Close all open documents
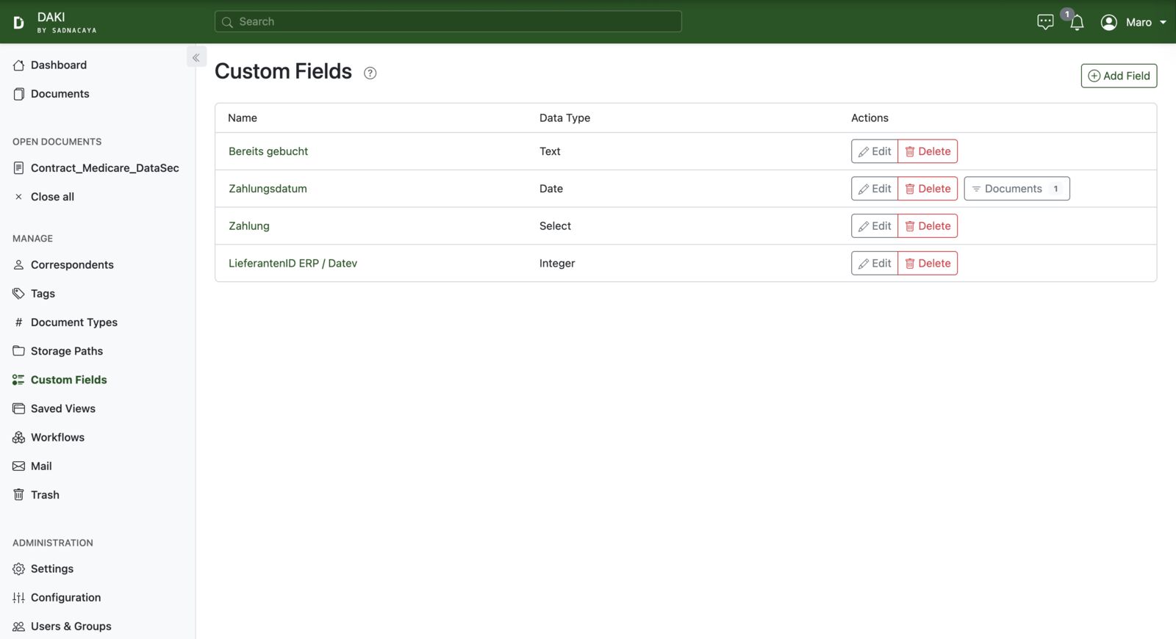Viewport: 1176px width, 639px height. point(52,197)
